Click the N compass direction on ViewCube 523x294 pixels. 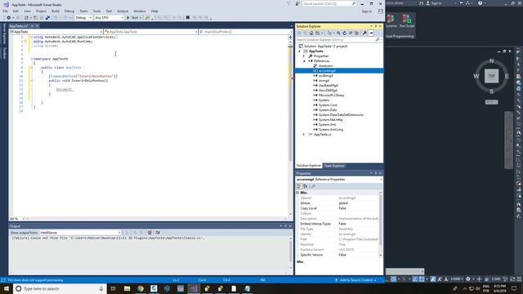[491, 61]
